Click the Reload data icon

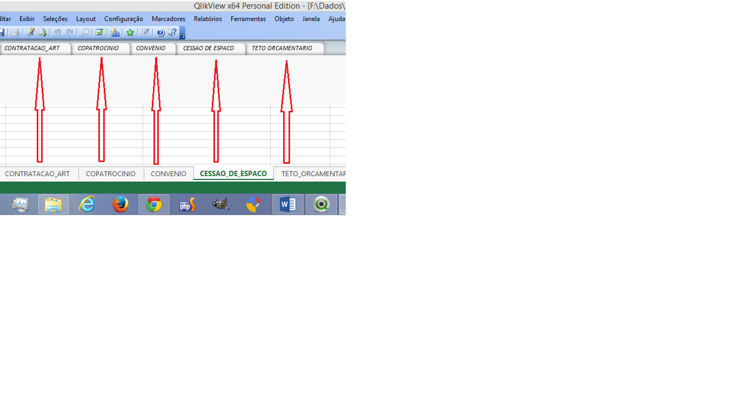point(42,32)
